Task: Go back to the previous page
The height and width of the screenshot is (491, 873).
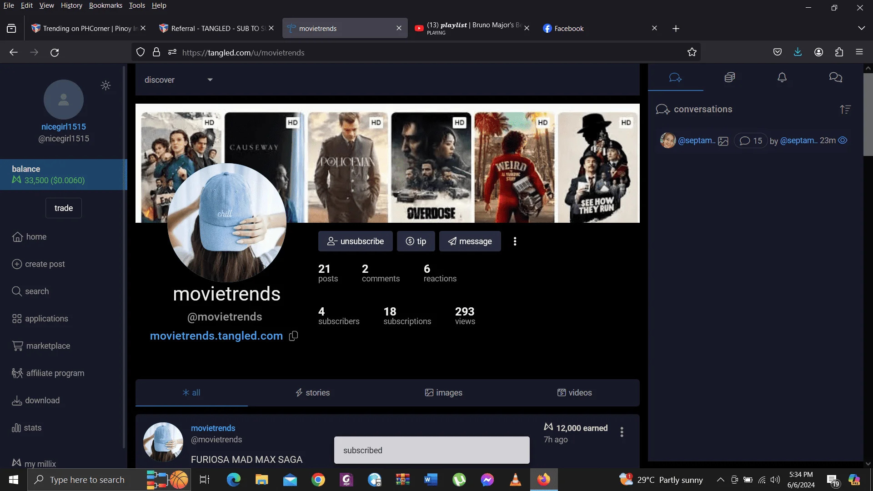Action: click(14, 52)
